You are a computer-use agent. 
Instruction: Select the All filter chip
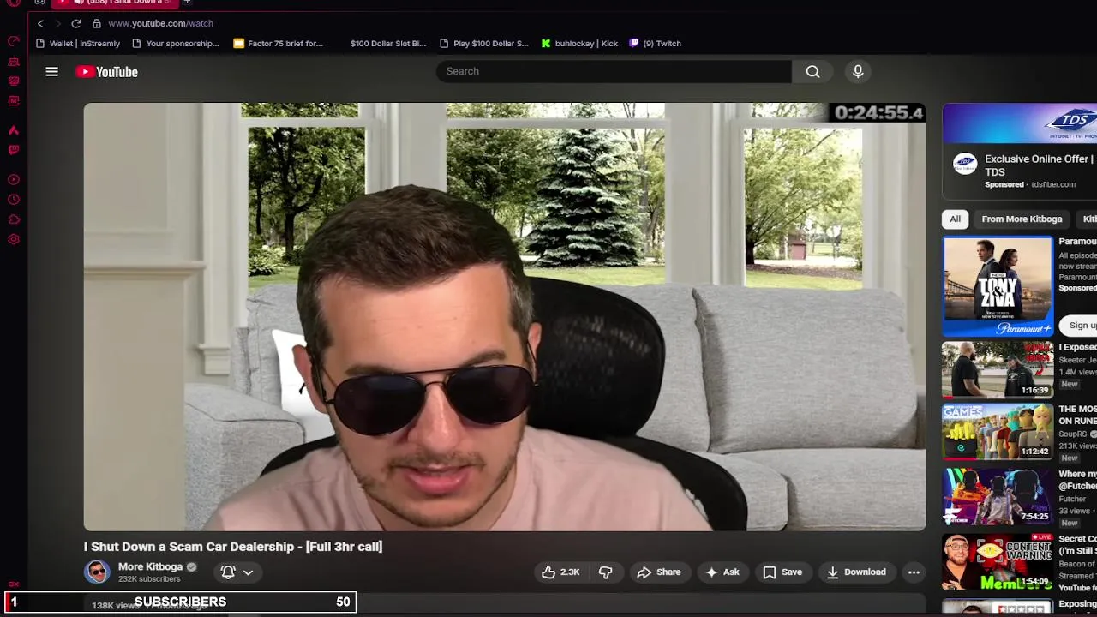pos(955,219)
